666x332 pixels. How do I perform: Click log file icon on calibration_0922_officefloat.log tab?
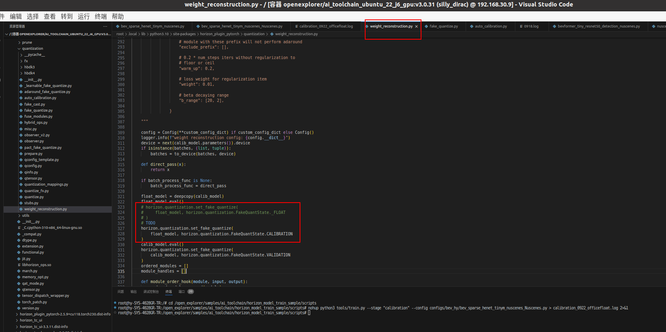click(297, 26)
